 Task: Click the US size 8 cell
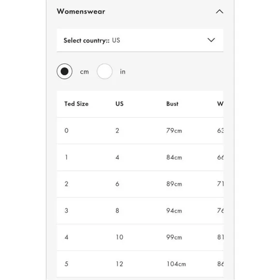click(117, 210)
